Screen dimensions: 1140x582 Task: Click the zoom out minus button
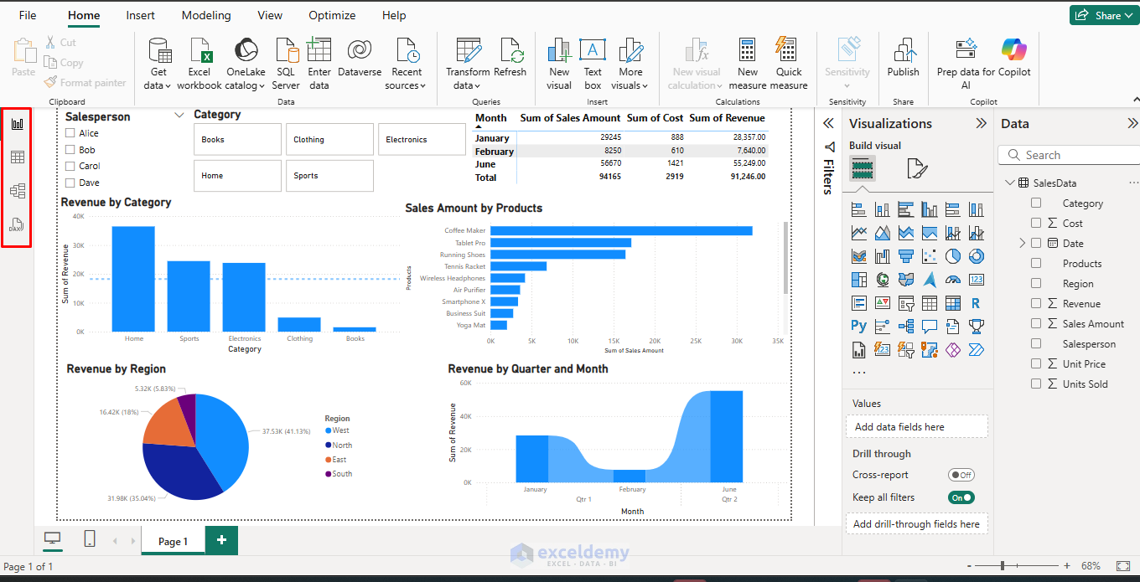pyautogui.click(x=970, y=566)
